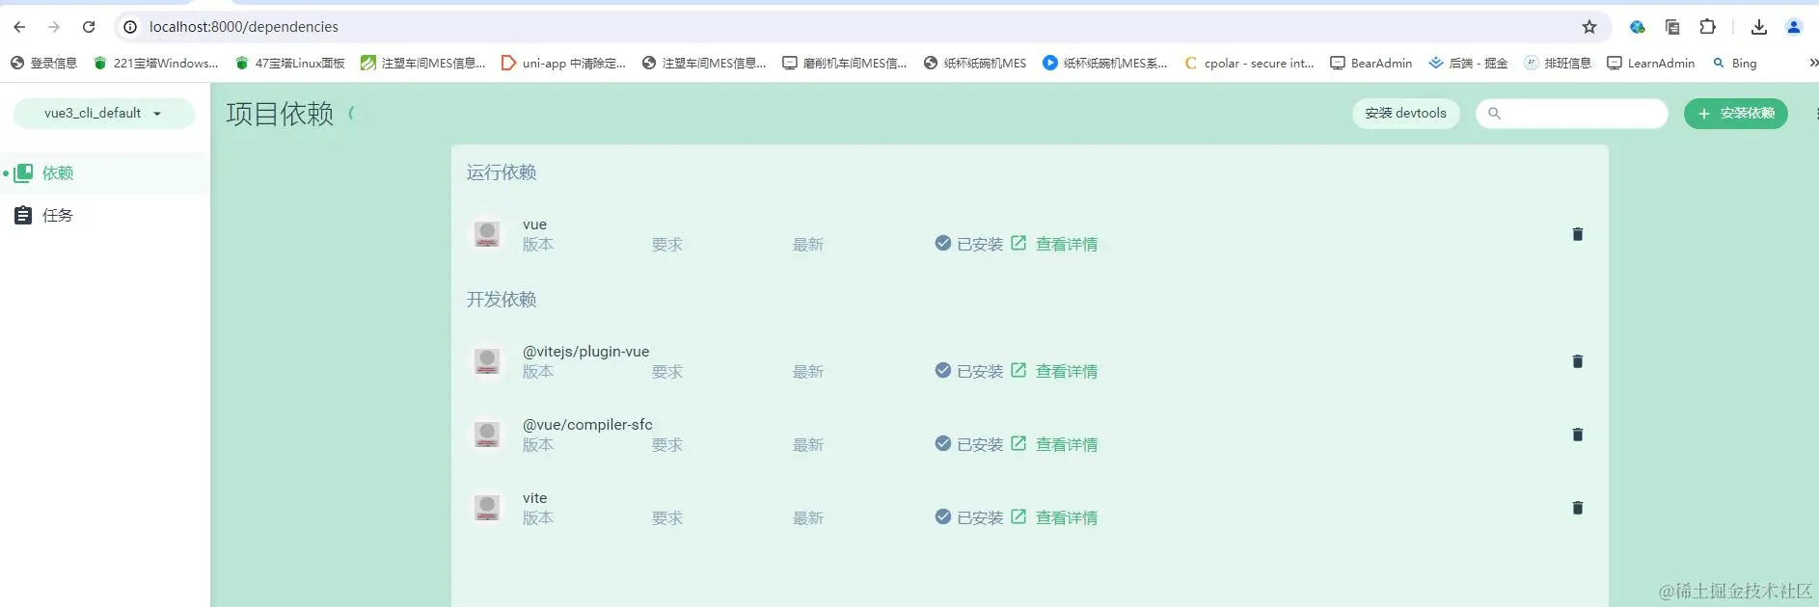
Task: Click the site info icon in address bar
Action: click(x=130, y=27)
